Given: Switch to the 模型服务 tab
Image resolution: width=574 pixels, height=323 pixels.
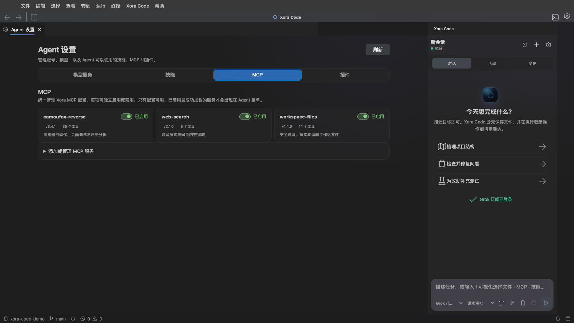Looking at the screenshot, I should tap(83, 75).
